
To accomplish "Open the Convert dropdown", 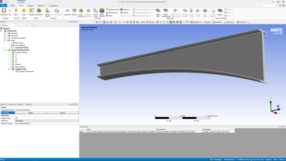I will click(x=242, y=22).
